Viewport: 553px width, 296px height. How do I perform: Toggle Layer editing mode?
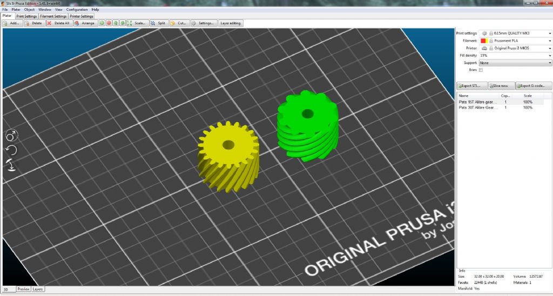point(230,23)
